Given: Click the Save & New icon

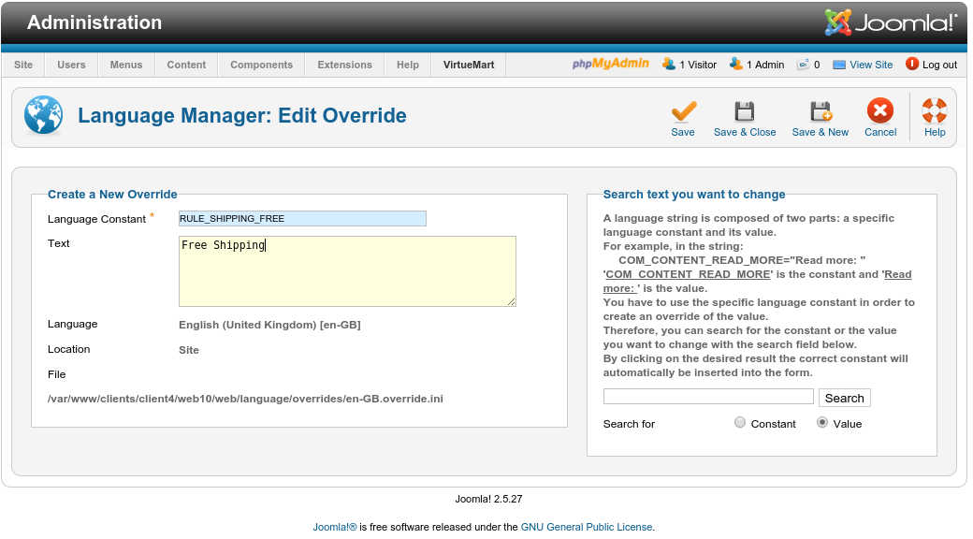Looking at the screenshot, I should pyautogui.click(x=821, y=112).
